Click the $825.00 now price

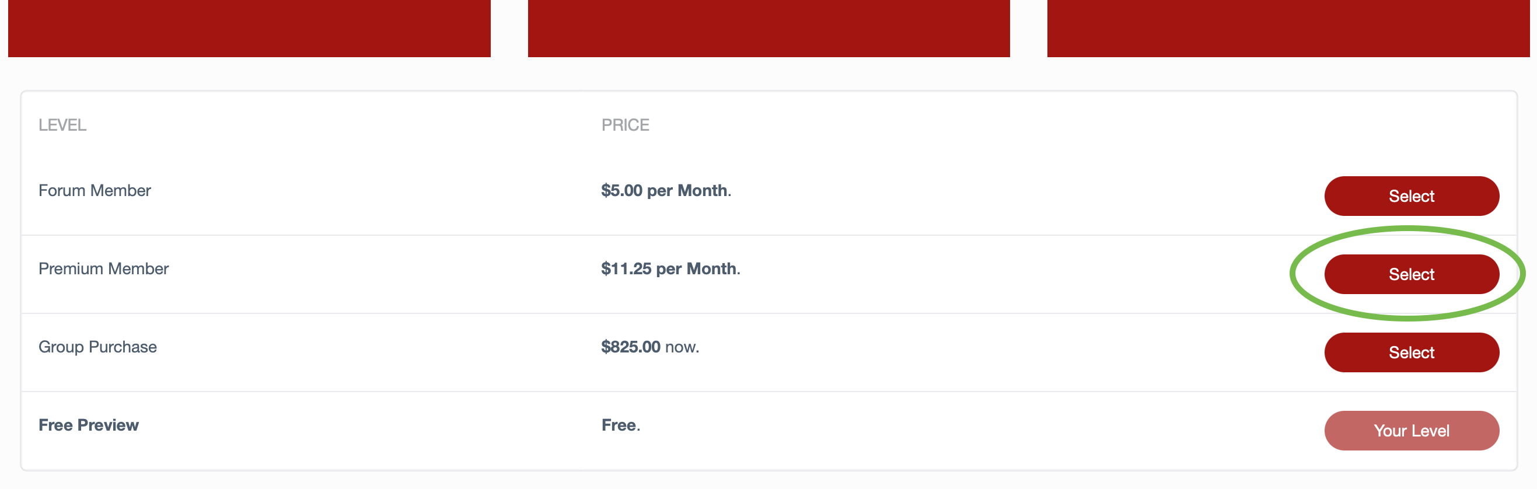[x=650, y=347]
